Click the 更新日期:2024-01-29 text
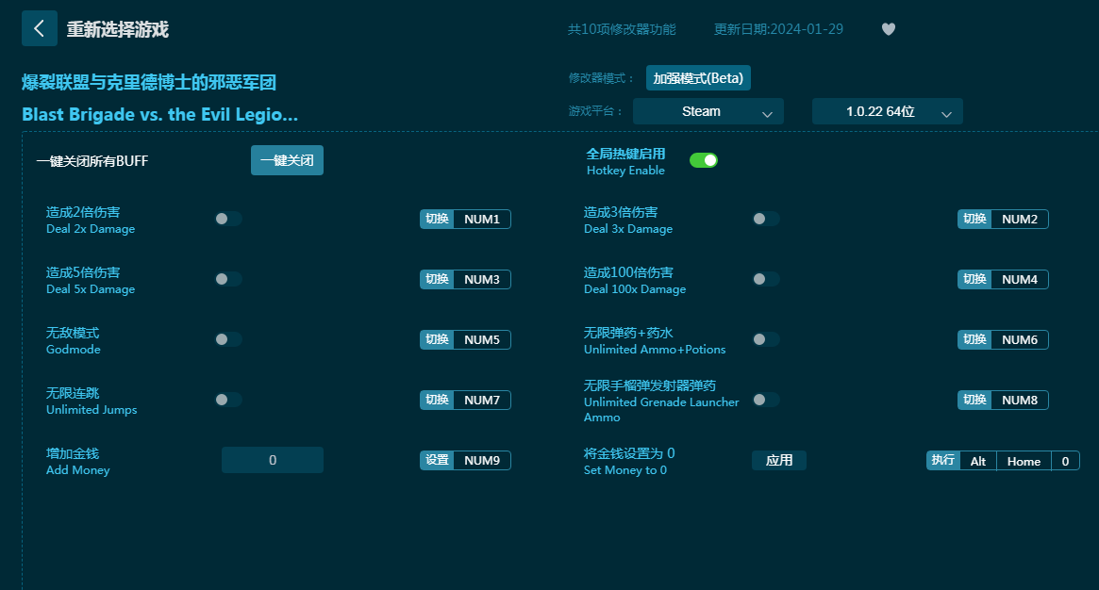The width and height of the screenshot is (1099, 590). click(x=778, y=29)
